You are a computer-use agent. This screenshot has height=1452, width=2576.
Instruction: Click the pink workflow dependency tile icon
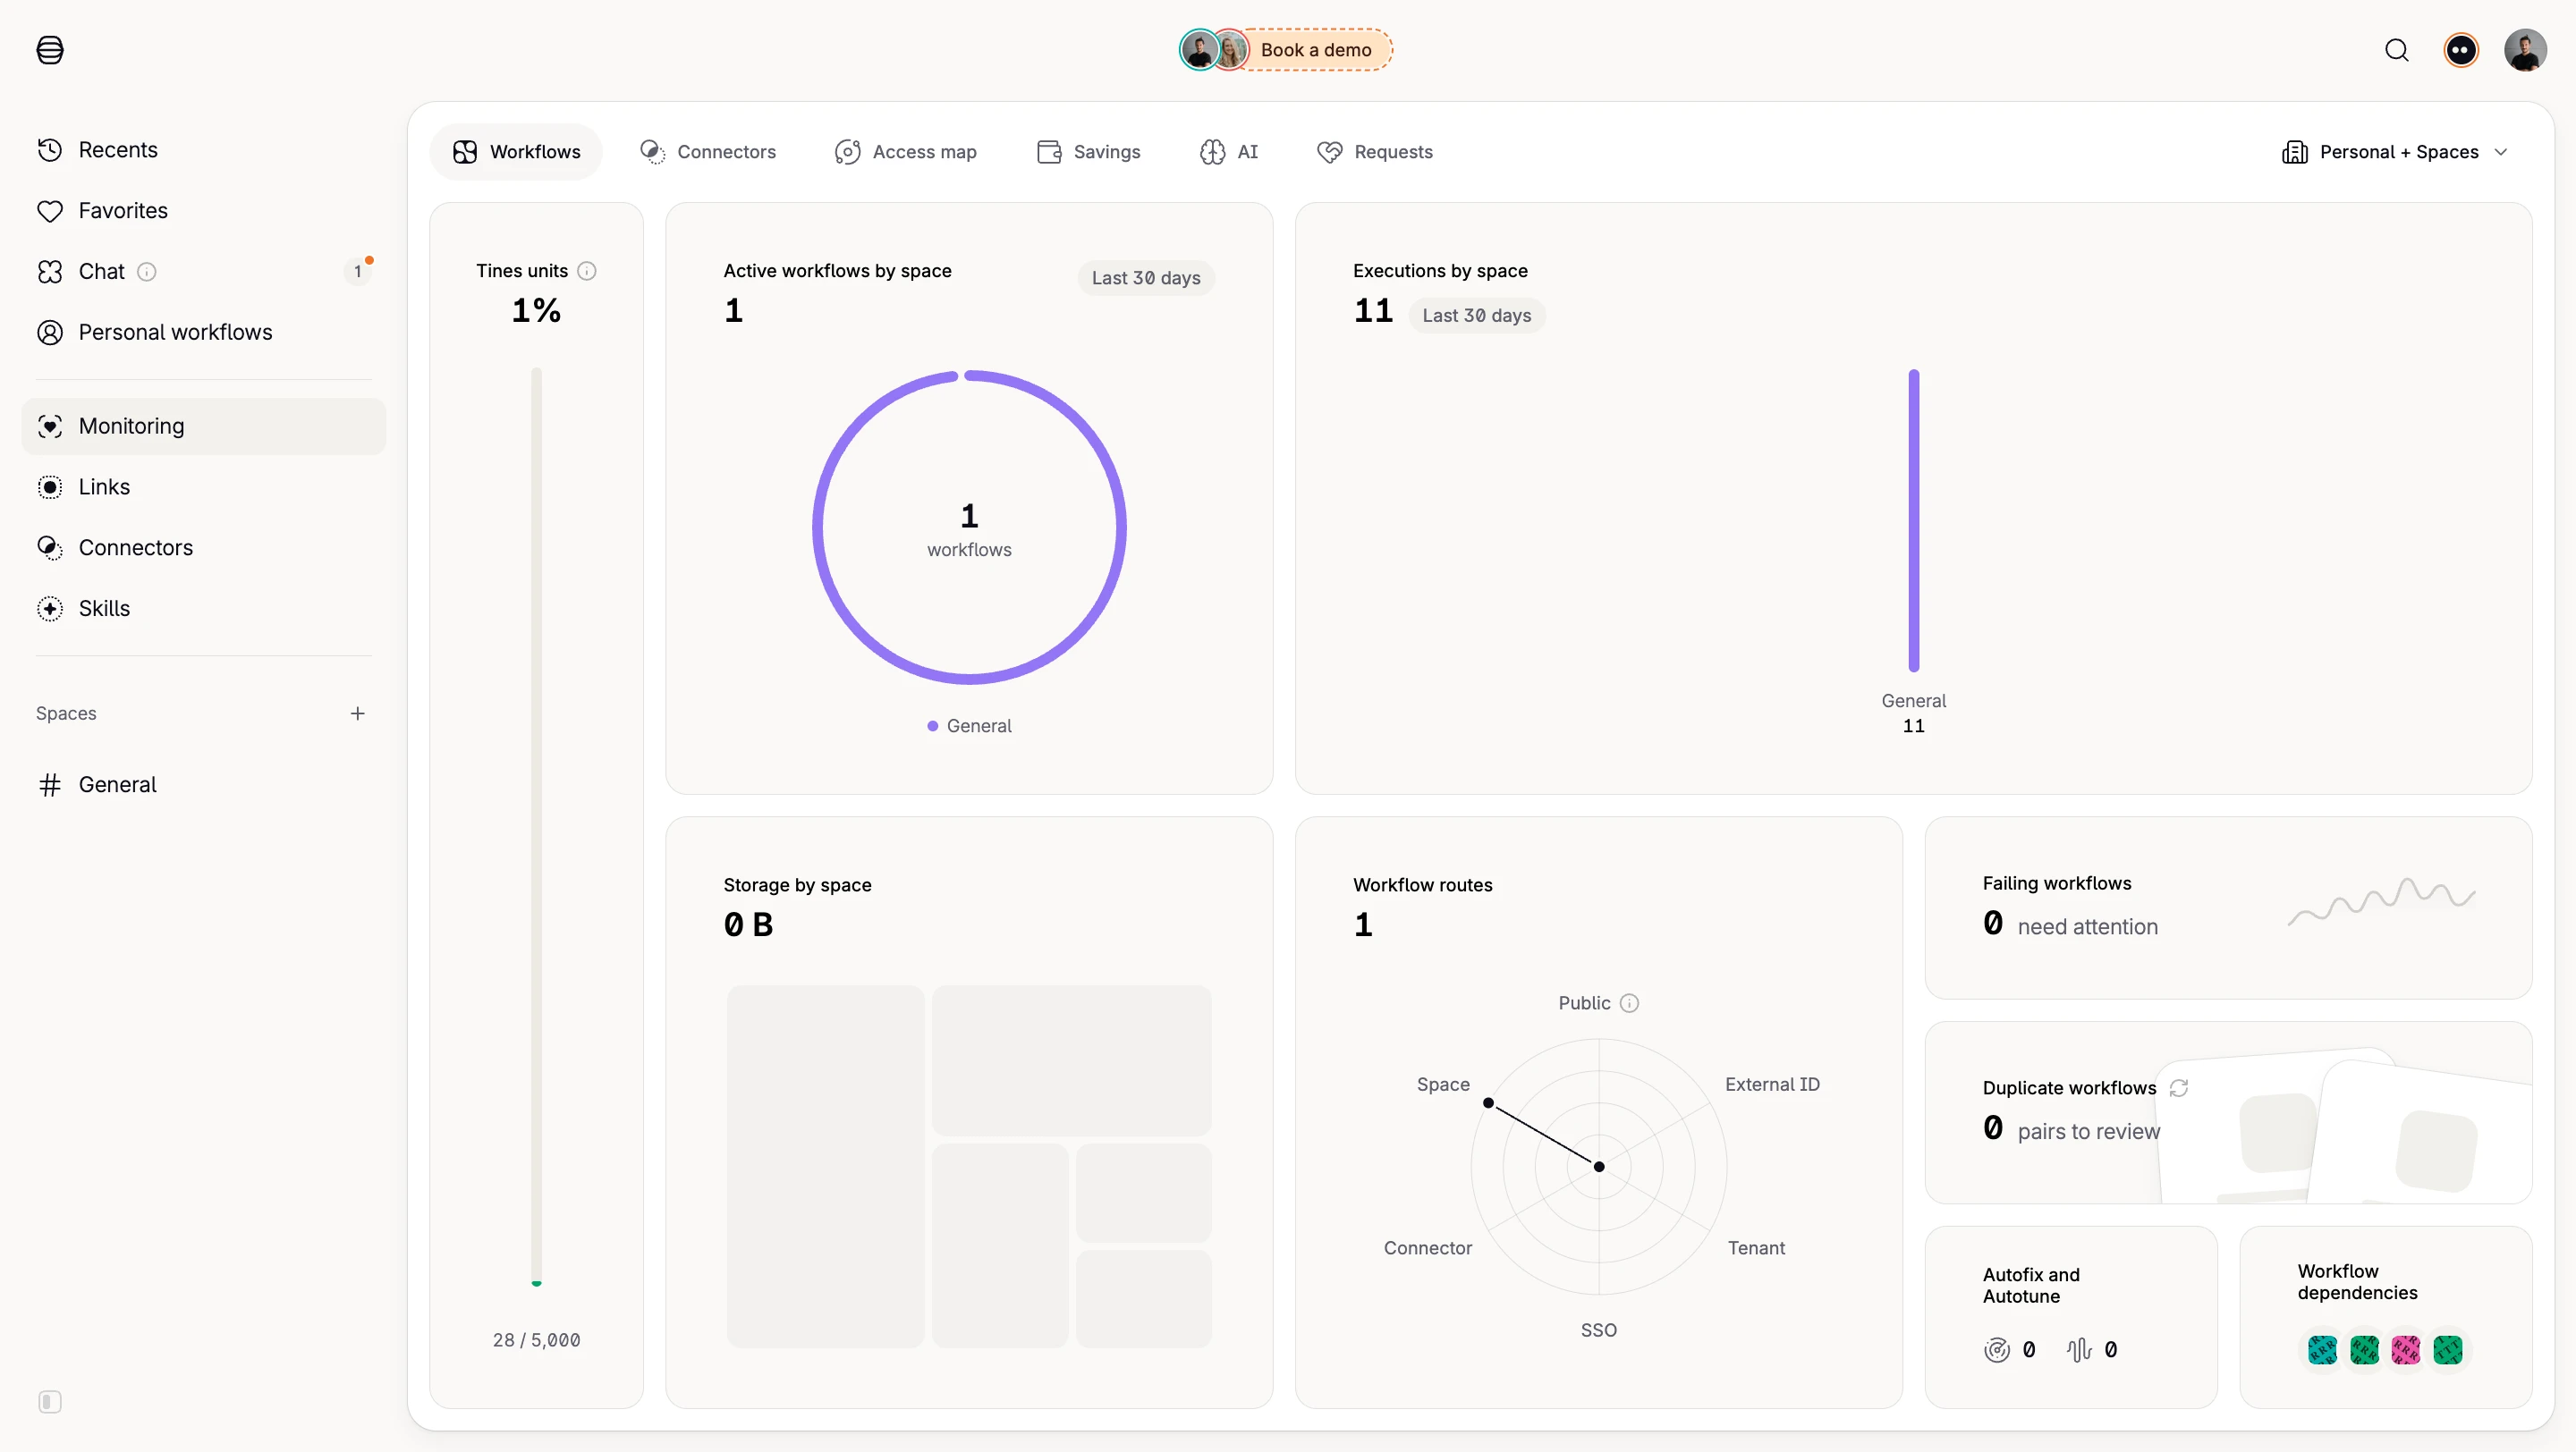(x=2405, y=1350)
